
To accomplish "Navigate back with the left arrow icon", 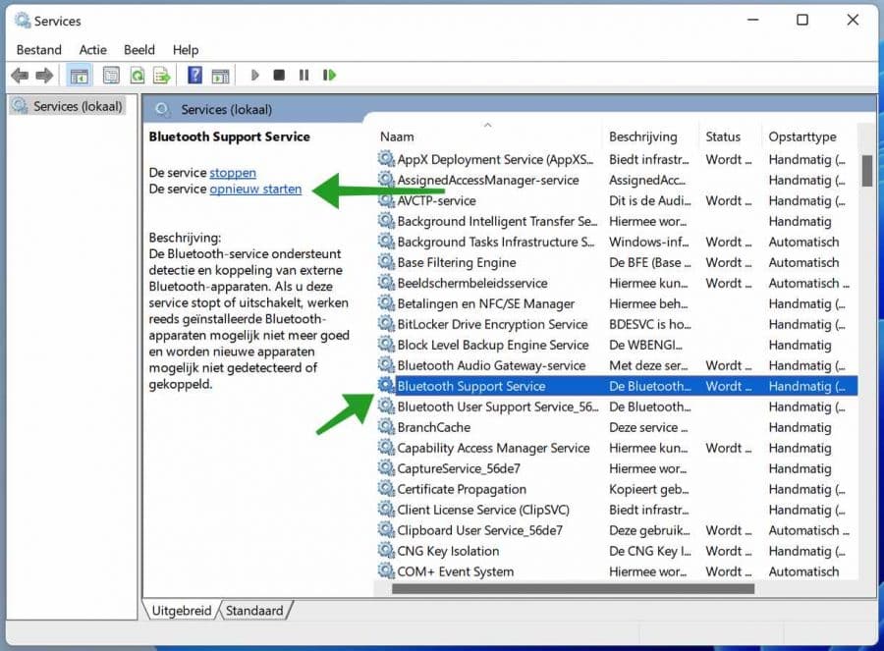I will click(x=20, y=75).
